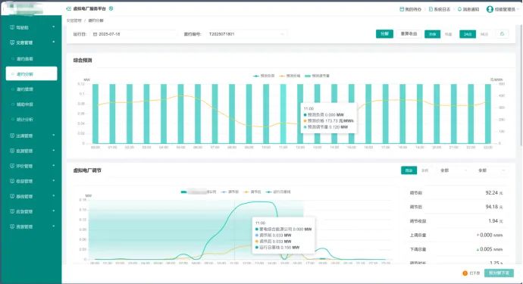Select the unhighlighted view option in 虚拟电厂调节 panel

(424, 170)
